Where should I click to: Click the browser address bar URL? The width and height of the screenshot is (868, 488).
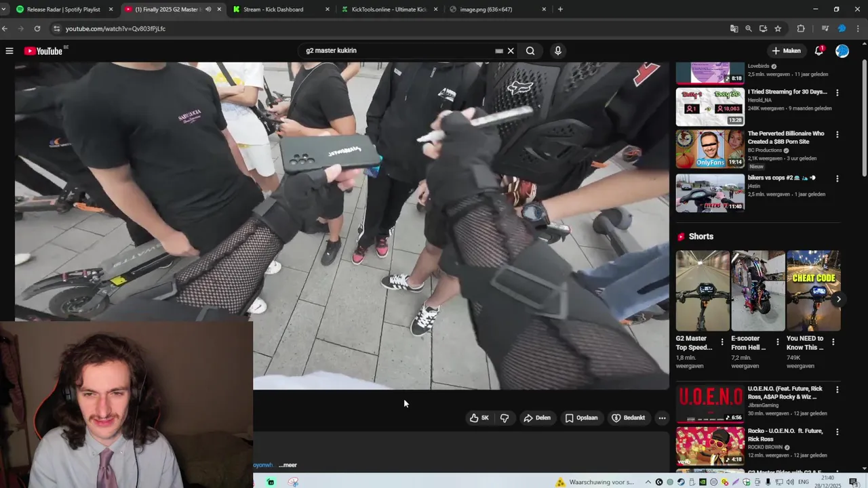tap(115, 28)
